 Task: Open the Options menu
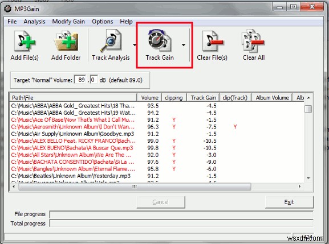pyautogui.click(x=103, y=22)
